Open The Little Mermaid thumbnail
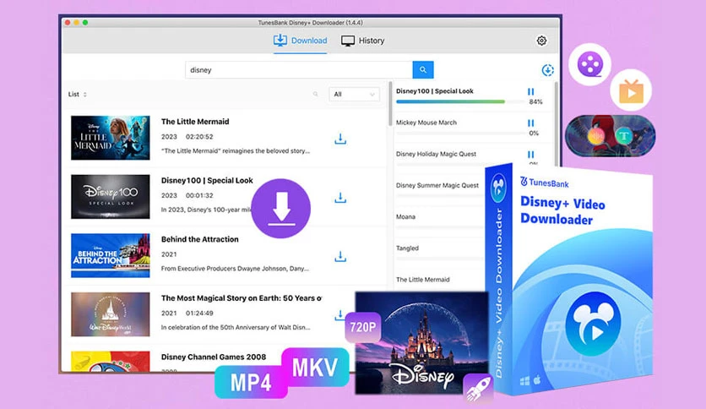The width and height of the screenshot is (706, 409). tap(111, 138)
